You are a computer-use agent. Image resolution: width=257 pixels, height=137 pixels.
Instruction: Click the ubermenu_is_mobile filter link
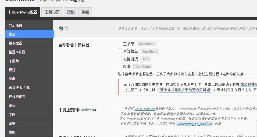coord(195,124)
